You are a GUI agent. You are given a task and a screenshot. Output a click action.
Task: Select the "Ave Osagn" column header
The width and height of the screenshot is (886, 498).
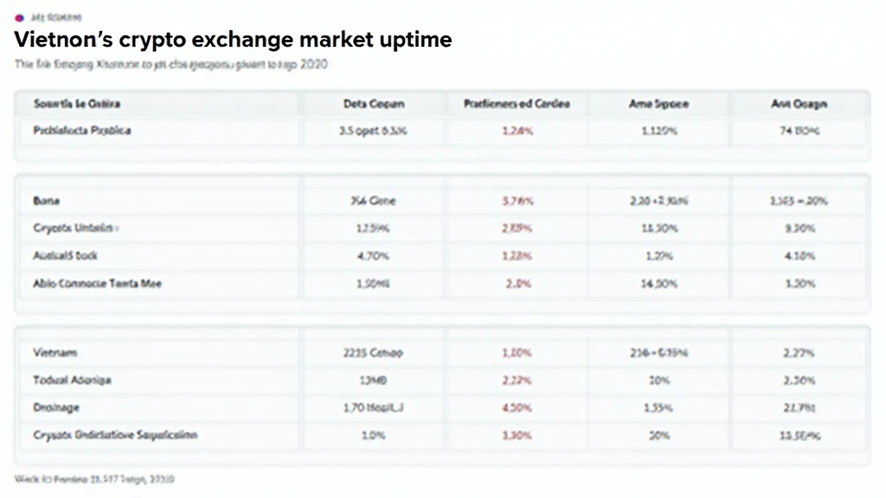point(799,104)
